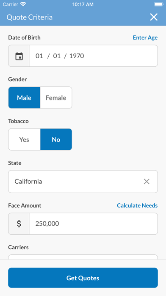166x296 pixels.
Task: Tap the Wi-Fi status icon
Action: click(x=23, y=4)
